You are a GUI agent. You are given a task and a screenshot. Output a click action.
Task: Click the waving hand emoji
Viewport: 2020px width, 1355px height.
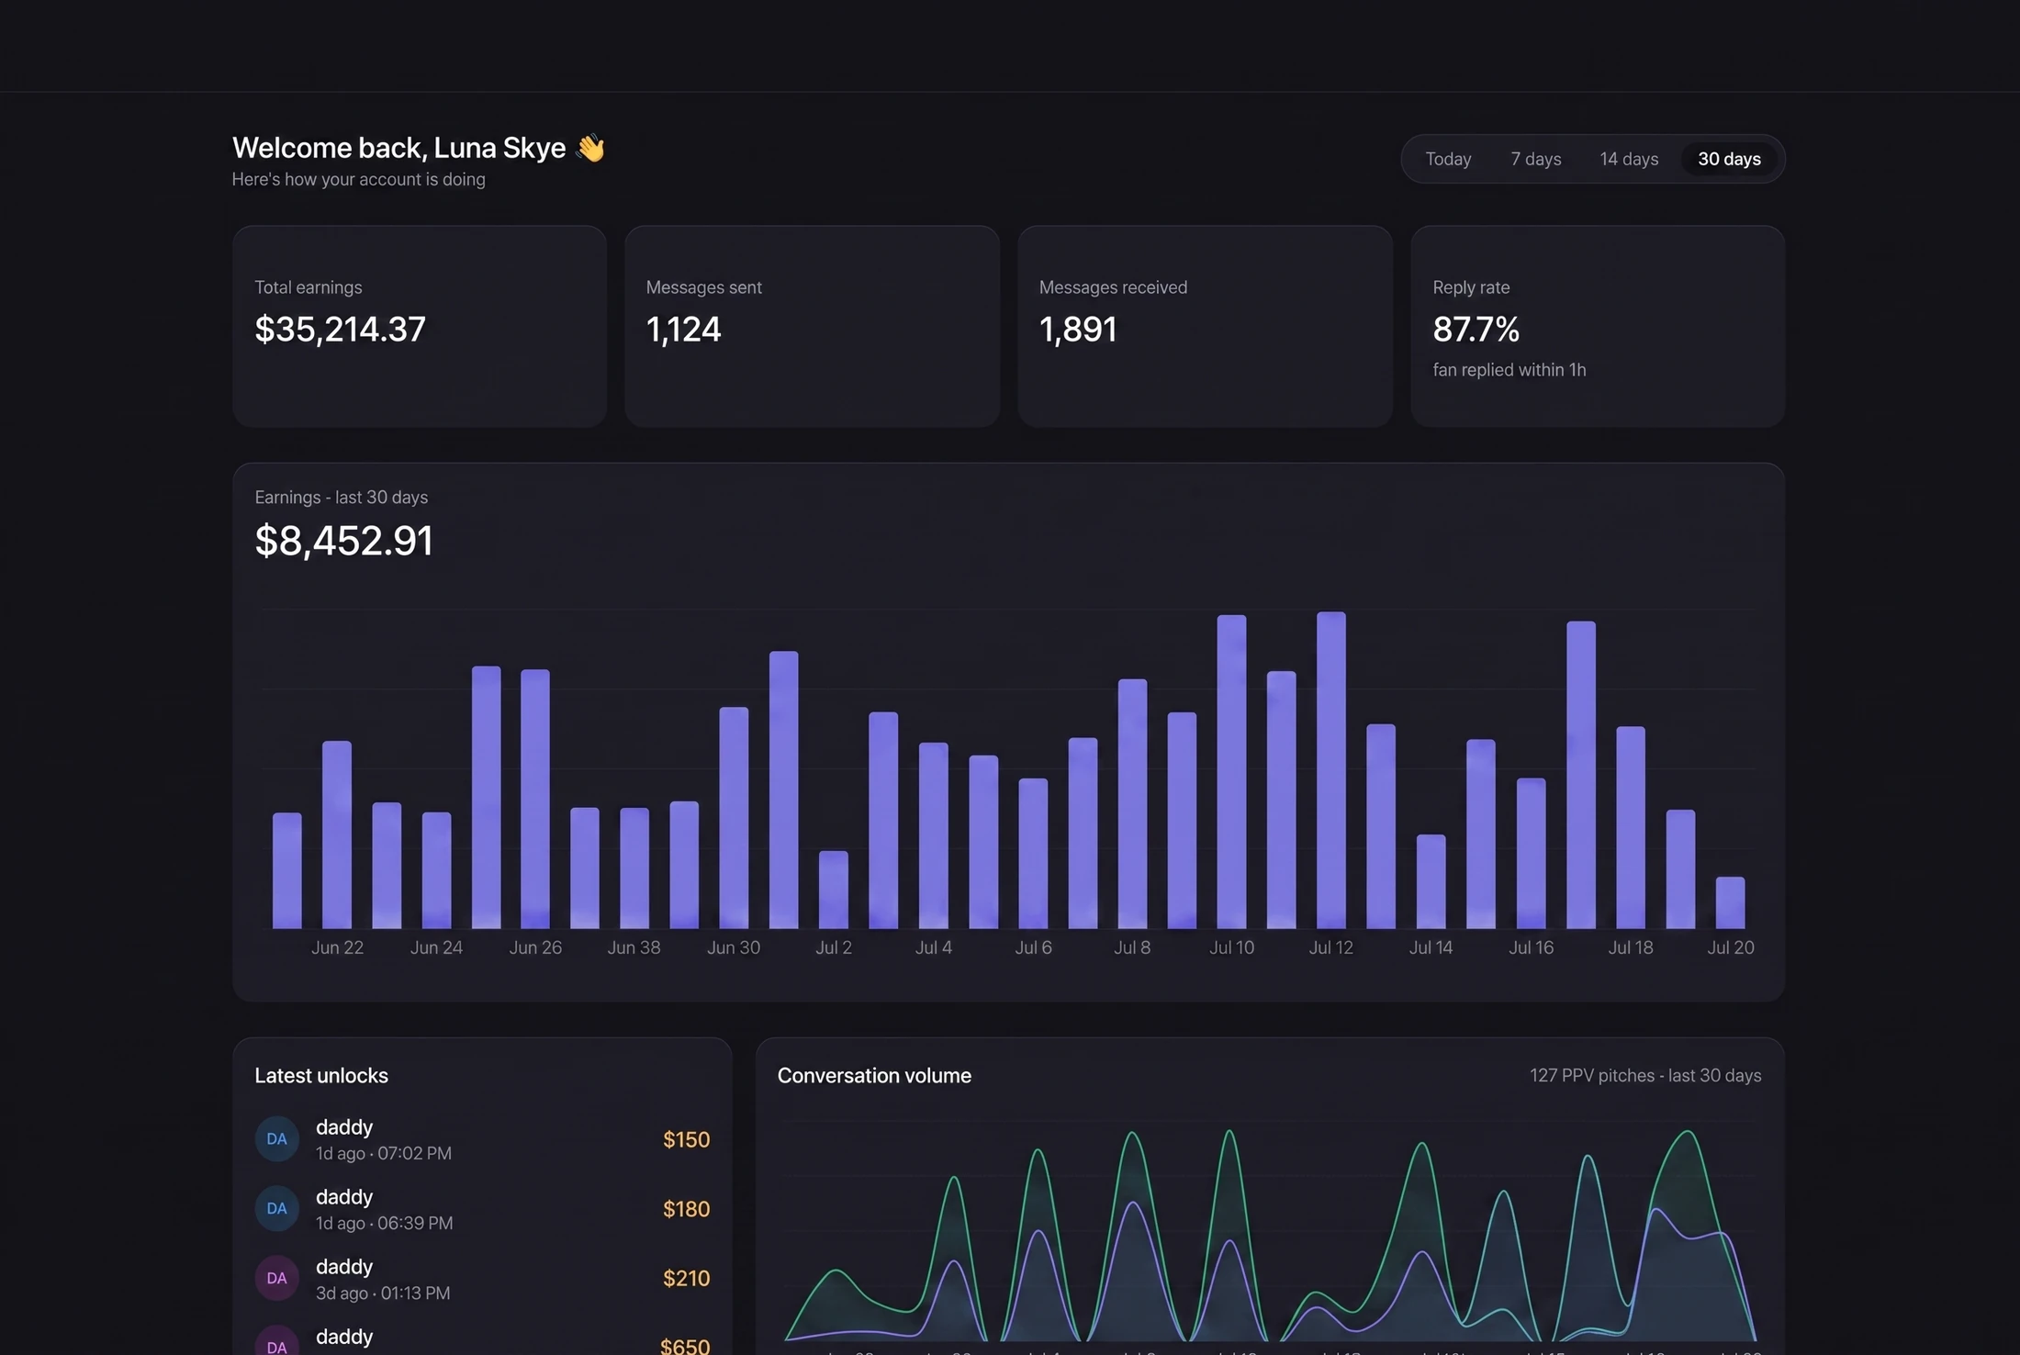pos(589,148)
